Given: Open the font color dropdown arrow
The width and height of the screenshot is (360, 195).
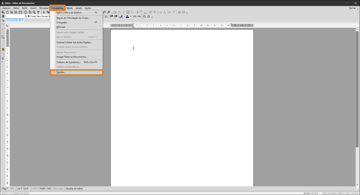Looking at the screenshot, I should [131, 16].
